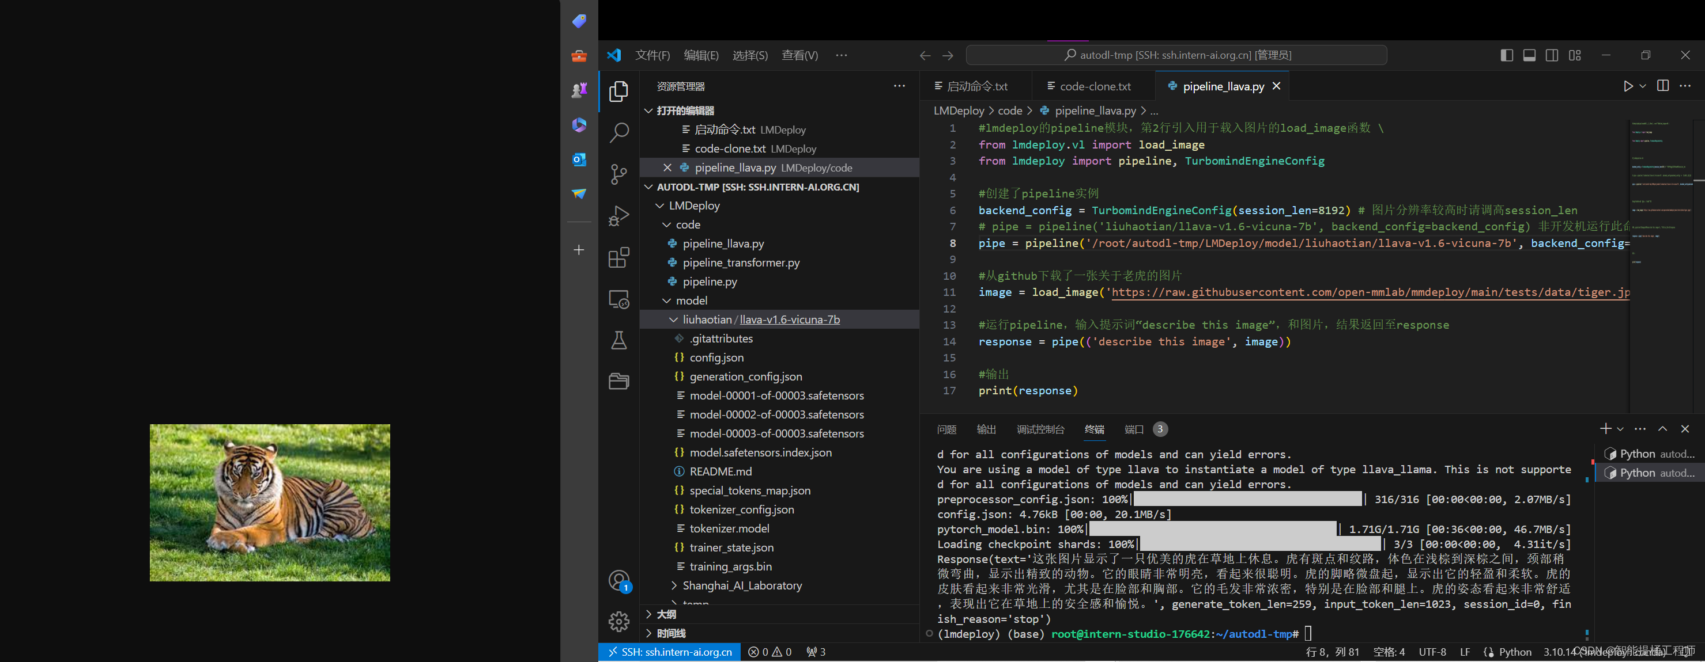
Task: Open the Source Control view
Action: (x=619, y=174)
